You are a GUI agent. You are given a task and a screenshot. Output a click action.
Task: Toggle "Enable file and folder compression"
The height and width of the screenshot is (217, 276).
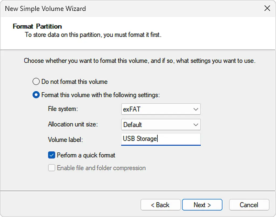click(x=51, y=168)
